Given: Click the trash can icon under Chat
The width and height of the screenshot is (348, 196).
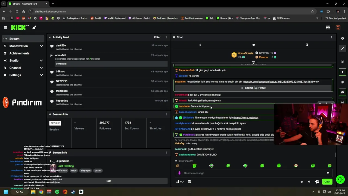Looking at the screenshot, I should 200,45.
